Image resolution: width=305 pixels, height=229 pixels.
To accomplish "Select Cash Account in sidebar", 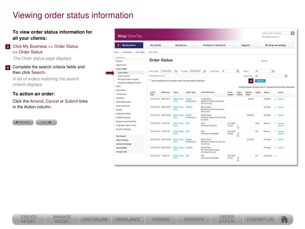I will point(123,76).
